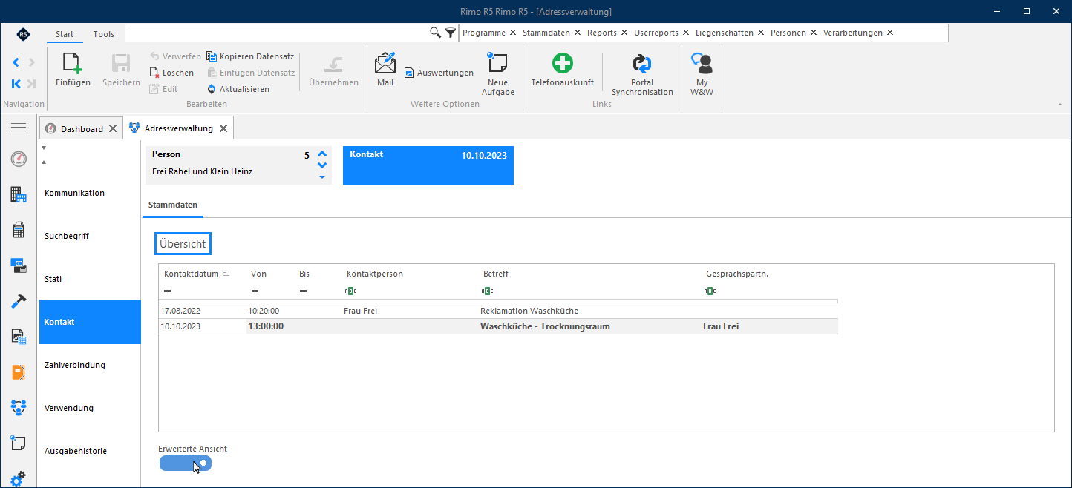Open the calculator icon in sidebar
1072x488 pixels.
(x=19, y=230)
